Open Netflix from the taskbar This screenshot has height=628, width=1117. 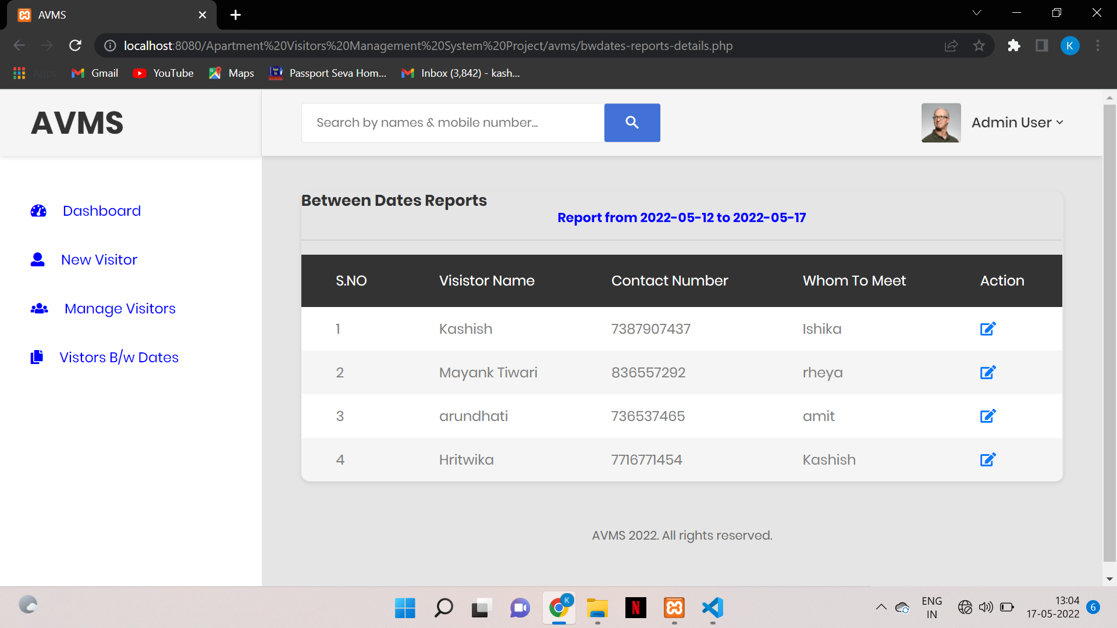(x=636, y=608)
